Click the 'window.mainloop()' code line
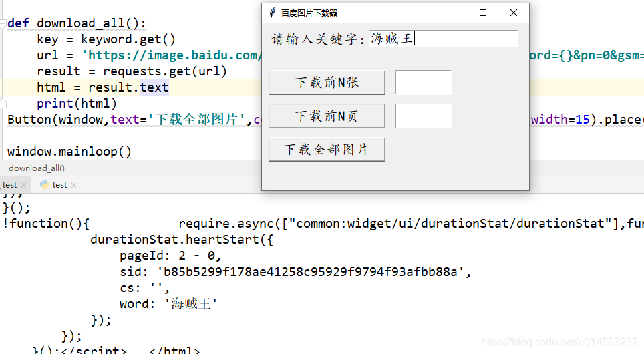This screenshot has width=644, height=354. click(69, 151)
